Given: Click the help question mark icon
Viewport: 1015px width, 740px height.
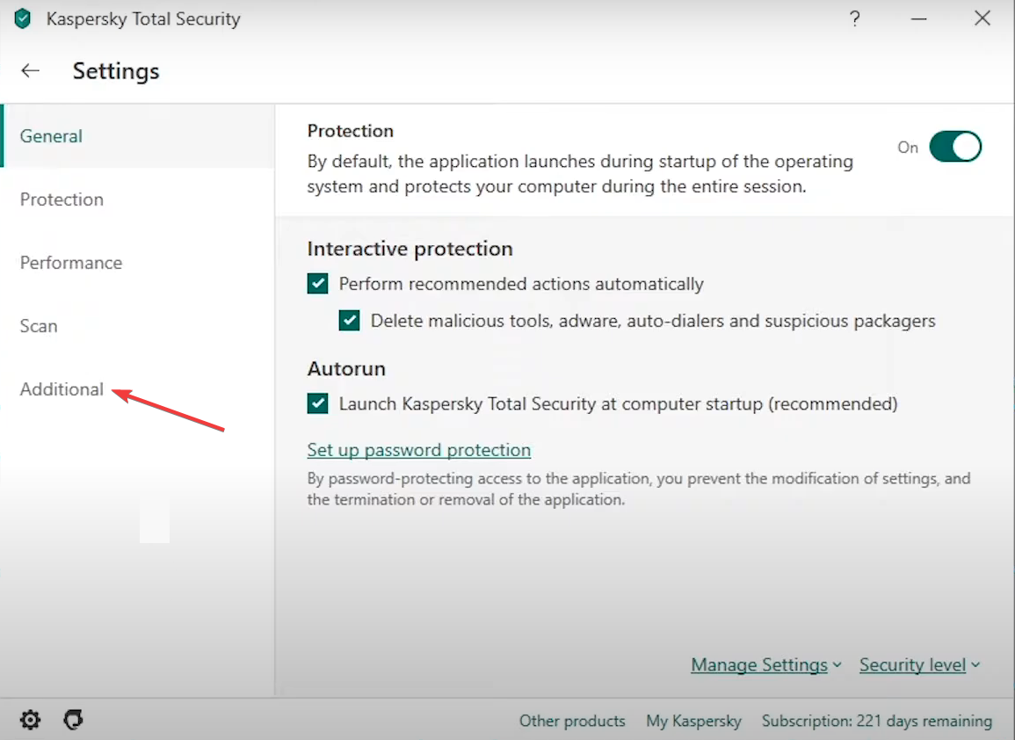Looking at the screenshot, I should pyautogui.click(x=855, y=18).
